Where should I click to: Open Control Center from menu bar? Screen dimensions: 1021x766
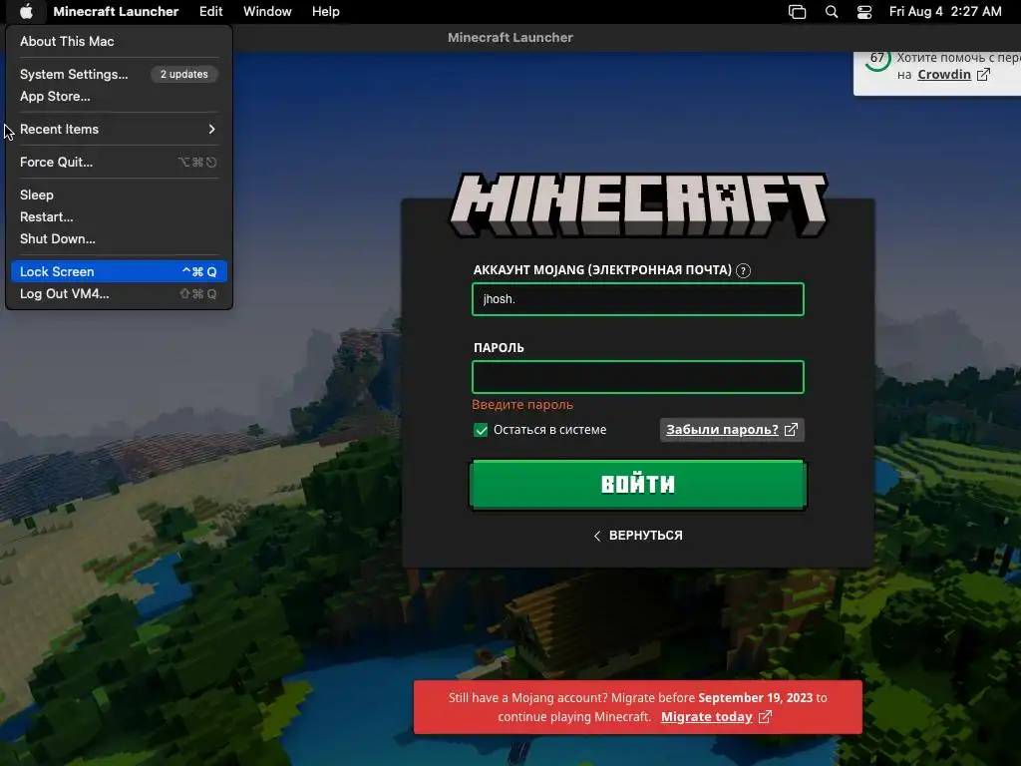click(864, 12)
